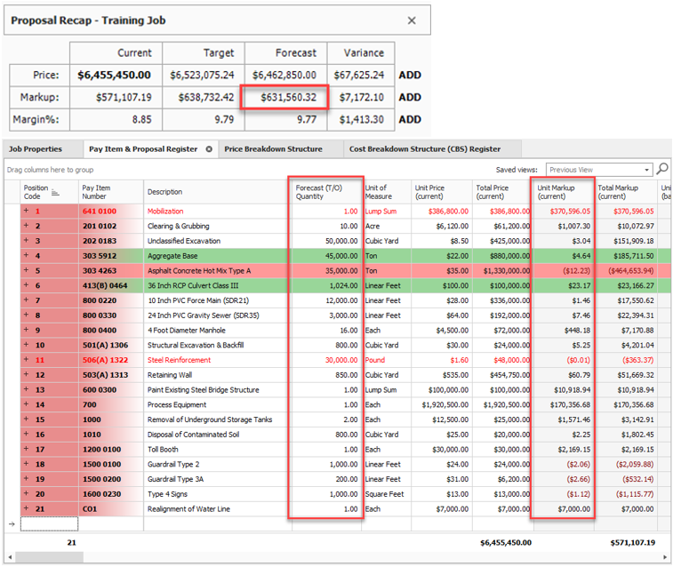This screenshot has width=673, height=567.
Task: Click ADD in the Markup row
Action: (410, 98)
